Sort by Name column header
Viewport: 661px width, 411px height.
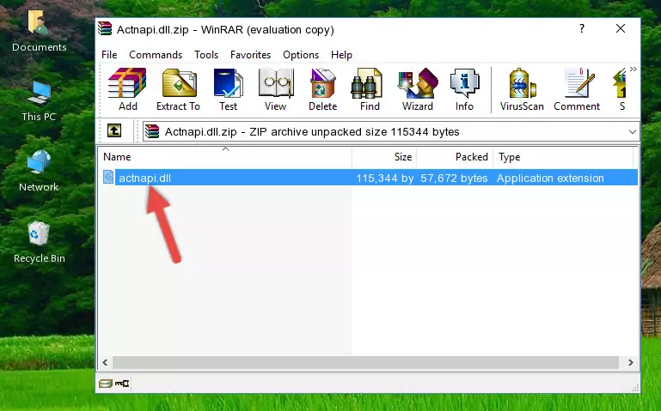pyautogui.click(x=225, y=157)
